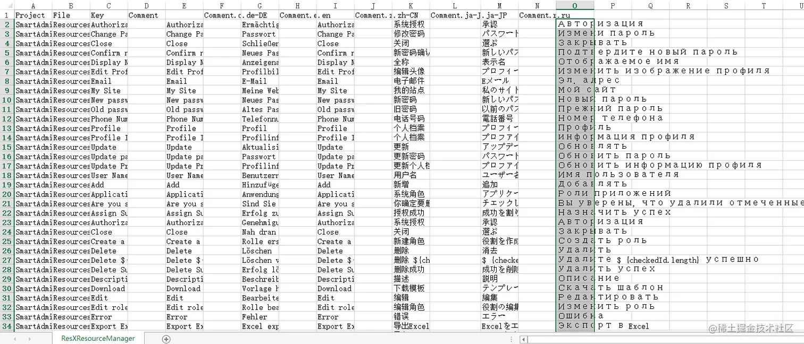Select the cell containing '电子邮件'

click(411, 81)
